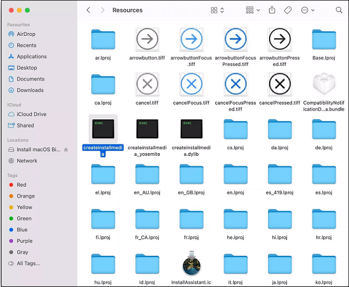Image resolution: width=349 pixels, height=287 pixels.
Task: Open the Downloads sidebar location
Action: 30,90
